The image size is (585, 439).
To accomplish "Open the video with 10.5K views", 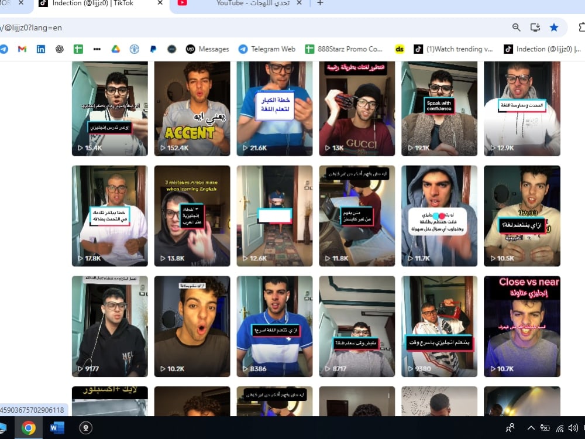I will coord(522,216).
